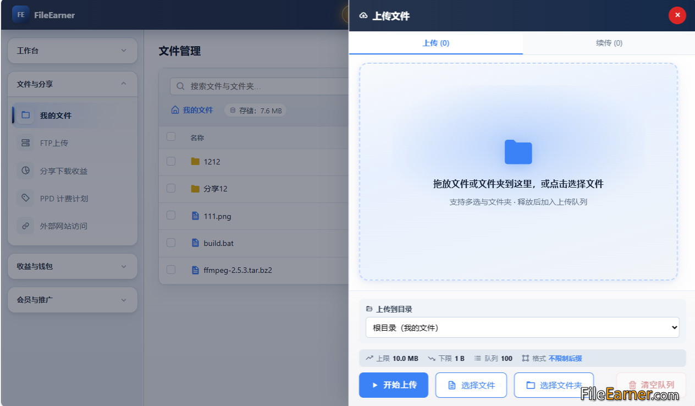Open PPD 计费计划 tag icon
Image resolution: width=695 pixels, height=406 pixels.
25,198
